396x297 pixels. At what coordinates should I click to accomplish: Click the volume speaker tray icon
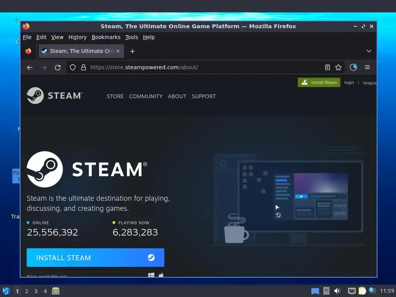coord(337,291)
